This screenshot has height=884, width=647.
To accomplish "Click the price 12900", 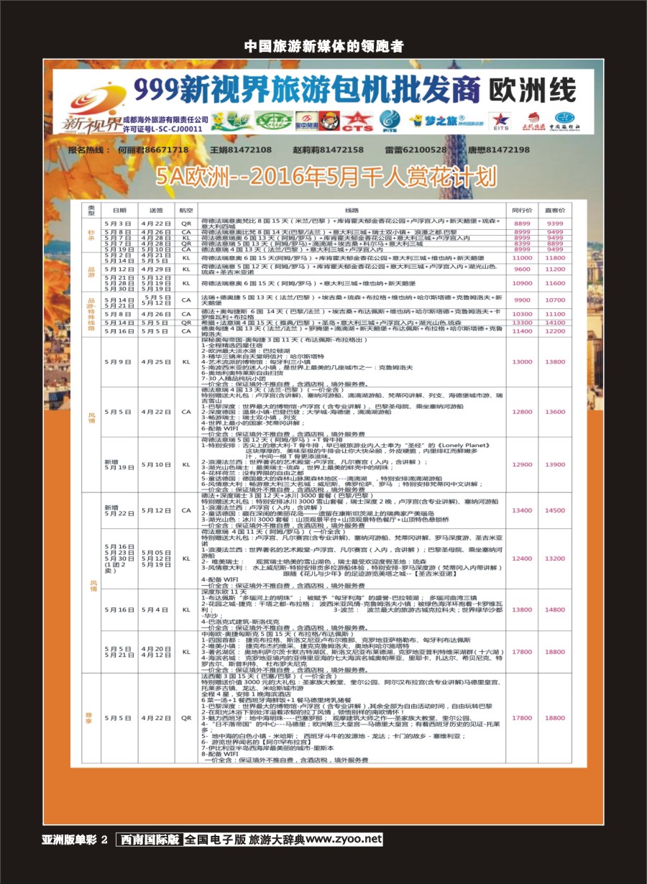I will click(x=522, y=464).
